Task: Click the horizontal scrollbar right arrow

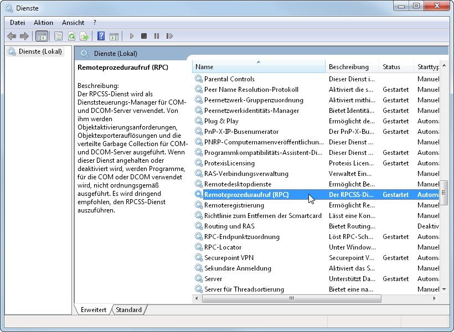Action: point(435,298)
